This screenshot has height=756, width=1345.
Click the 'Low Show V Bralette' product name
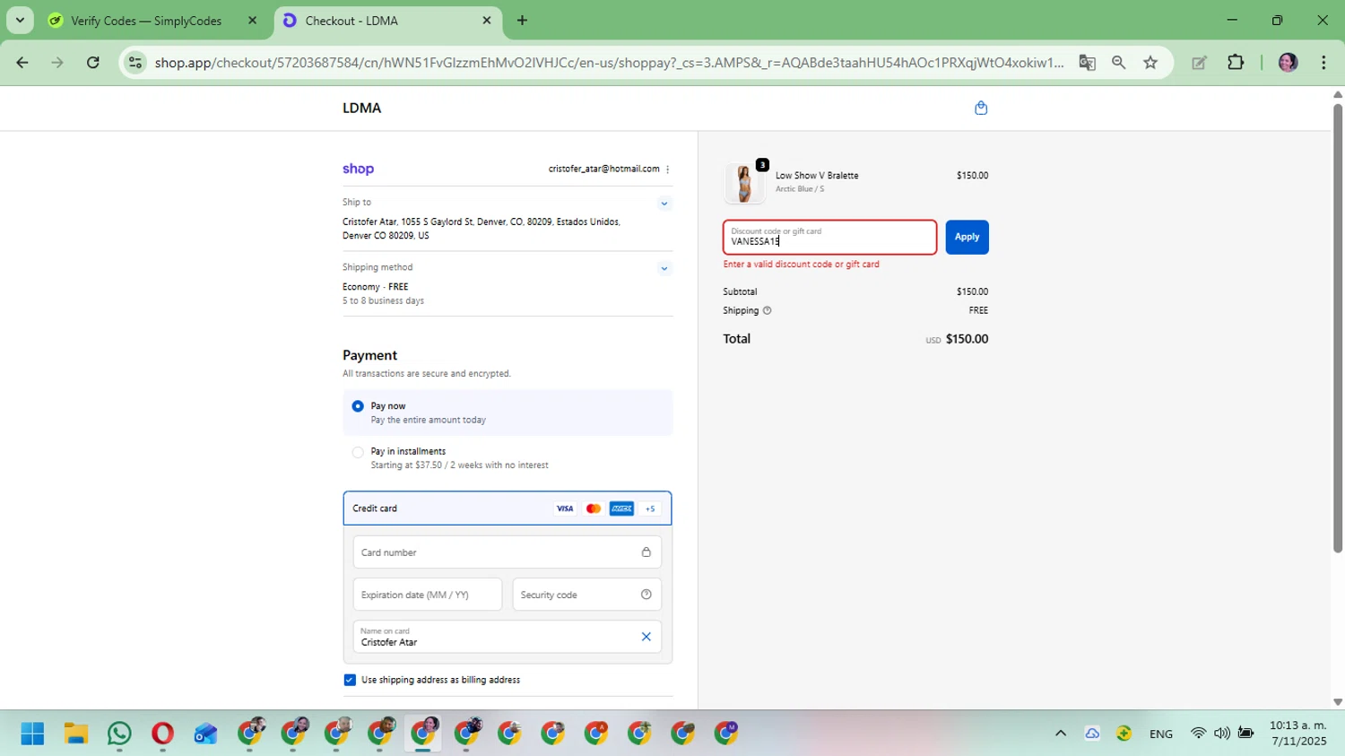817,176
